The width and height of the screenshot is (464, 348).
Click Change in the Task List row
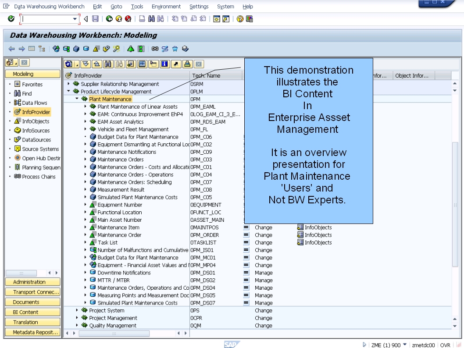[264, 242]
